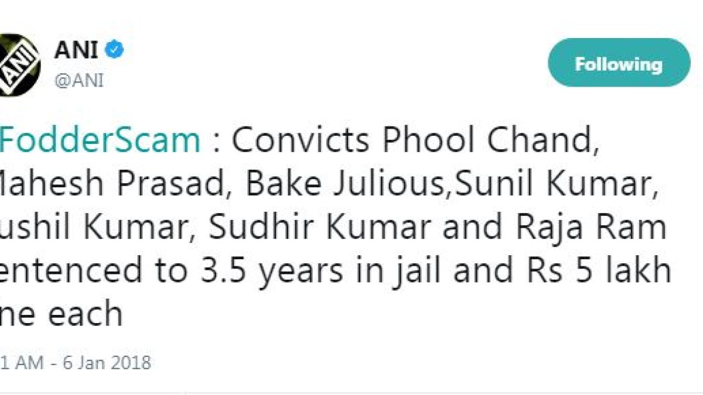
Task: Open the ANI profile avatar
Action: tap(18, 64)
